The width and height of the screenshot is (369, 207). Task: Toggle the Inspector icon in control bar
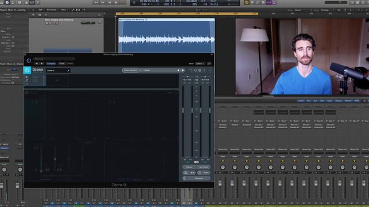7,2
